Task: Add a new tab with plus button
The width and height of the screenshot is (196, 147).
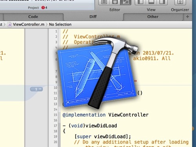Action: [x=187, y=17]
